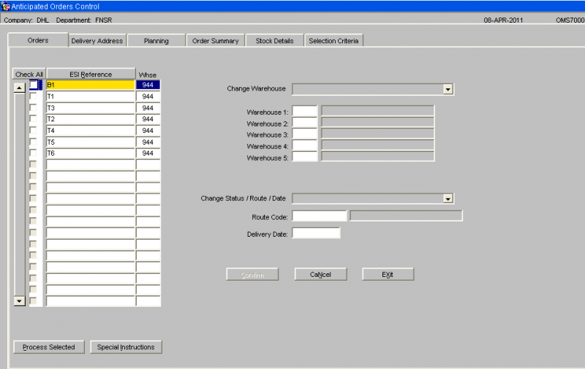Click the application icon in the title bar
The height and width of the screenshot is (369, 585).
pyautogui.click(x=5, y=6)
